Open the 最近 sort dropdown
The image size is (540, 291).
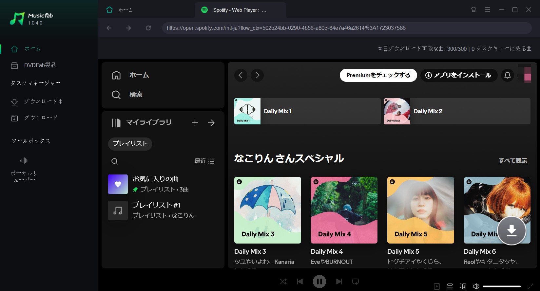tap(204, 161)
